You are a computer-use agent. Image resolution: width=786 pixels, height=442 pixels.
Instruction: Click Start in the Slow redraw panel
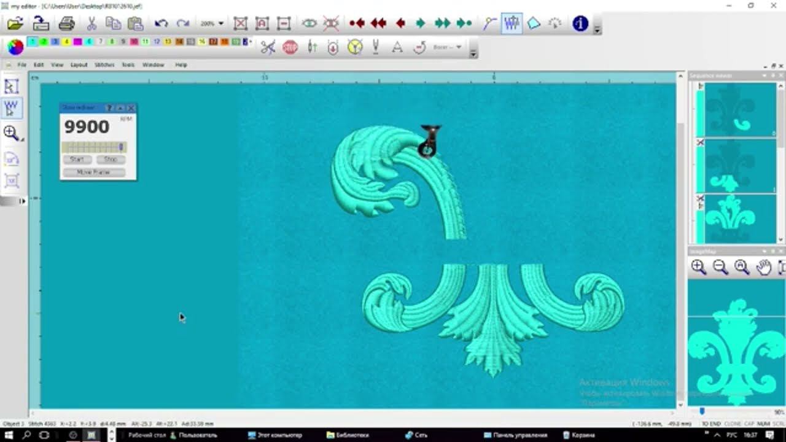[77, 160]
